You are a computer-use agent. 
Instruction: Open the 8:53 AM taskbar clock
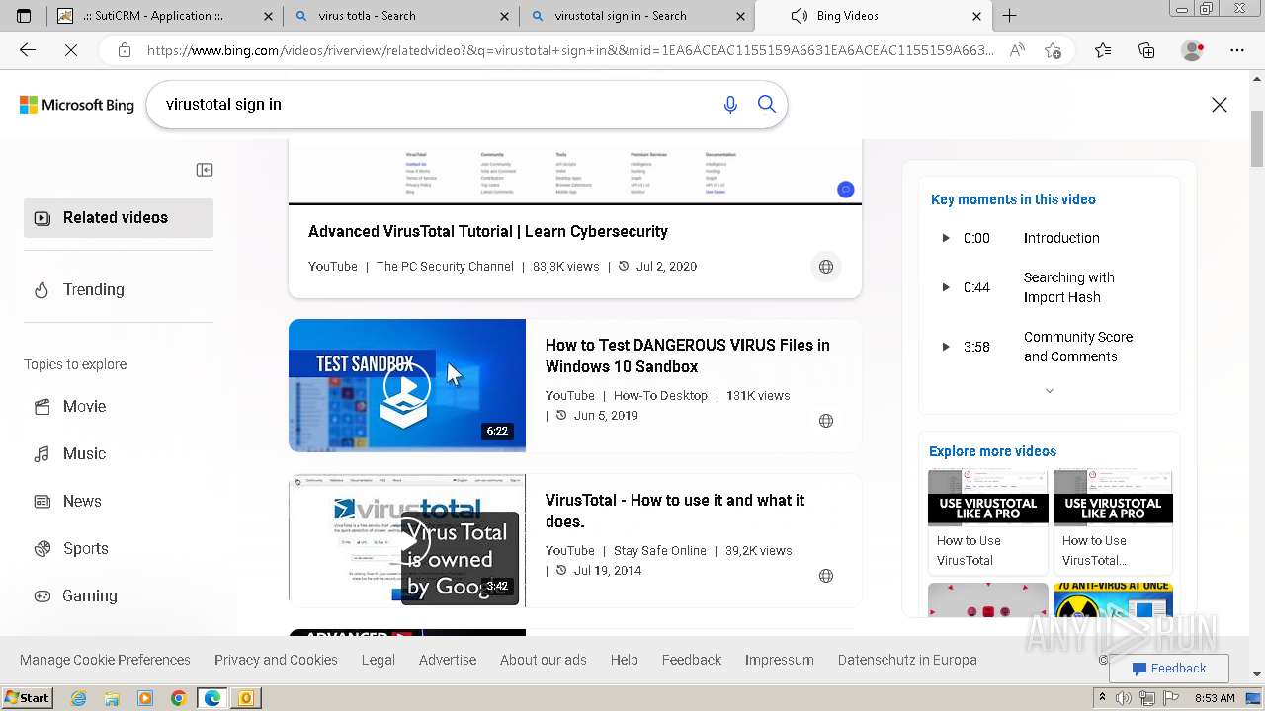click(x=1215, y=698)
